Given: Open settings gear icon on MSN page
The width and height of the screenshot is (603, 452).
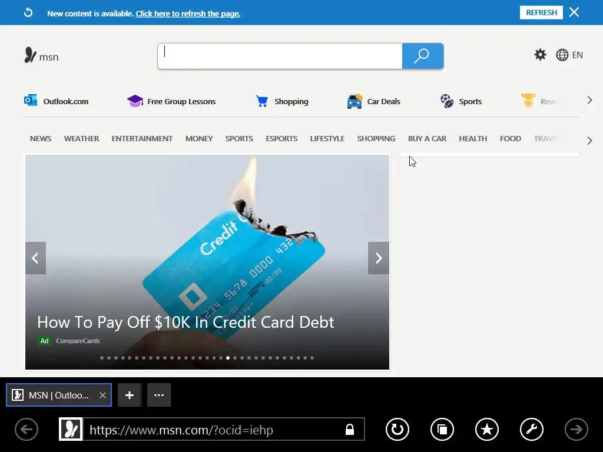Looking at the screenshot, I should point(540,55).
